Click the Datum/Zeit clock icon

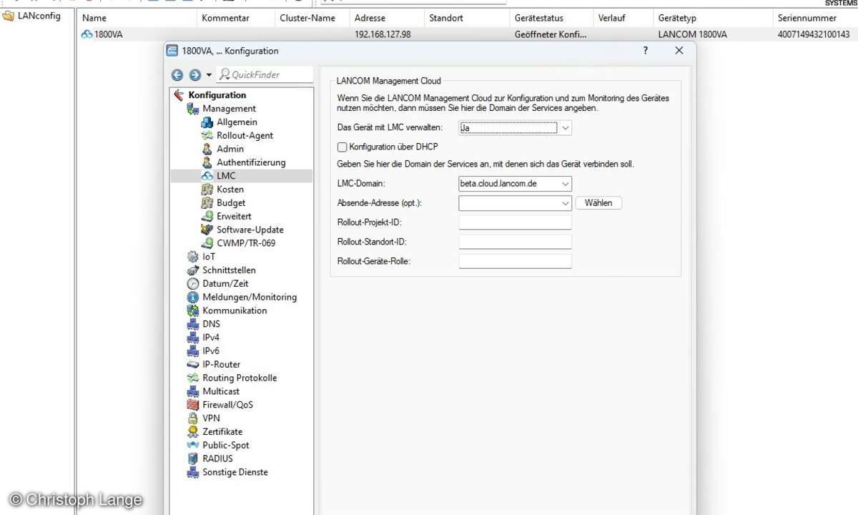(x=192, y=284)
